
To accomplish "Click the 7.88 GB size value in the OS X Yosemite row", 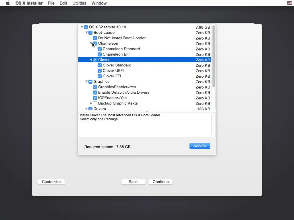I will 203,27.
